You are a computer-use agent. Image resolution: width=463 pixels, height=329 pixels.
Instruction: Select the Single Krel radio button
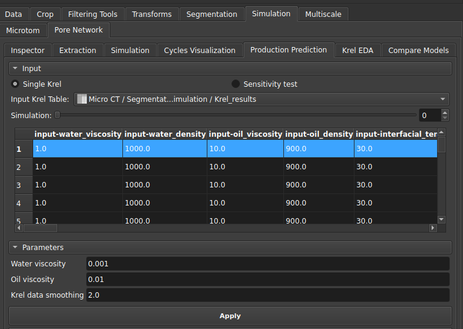(16, 84)
